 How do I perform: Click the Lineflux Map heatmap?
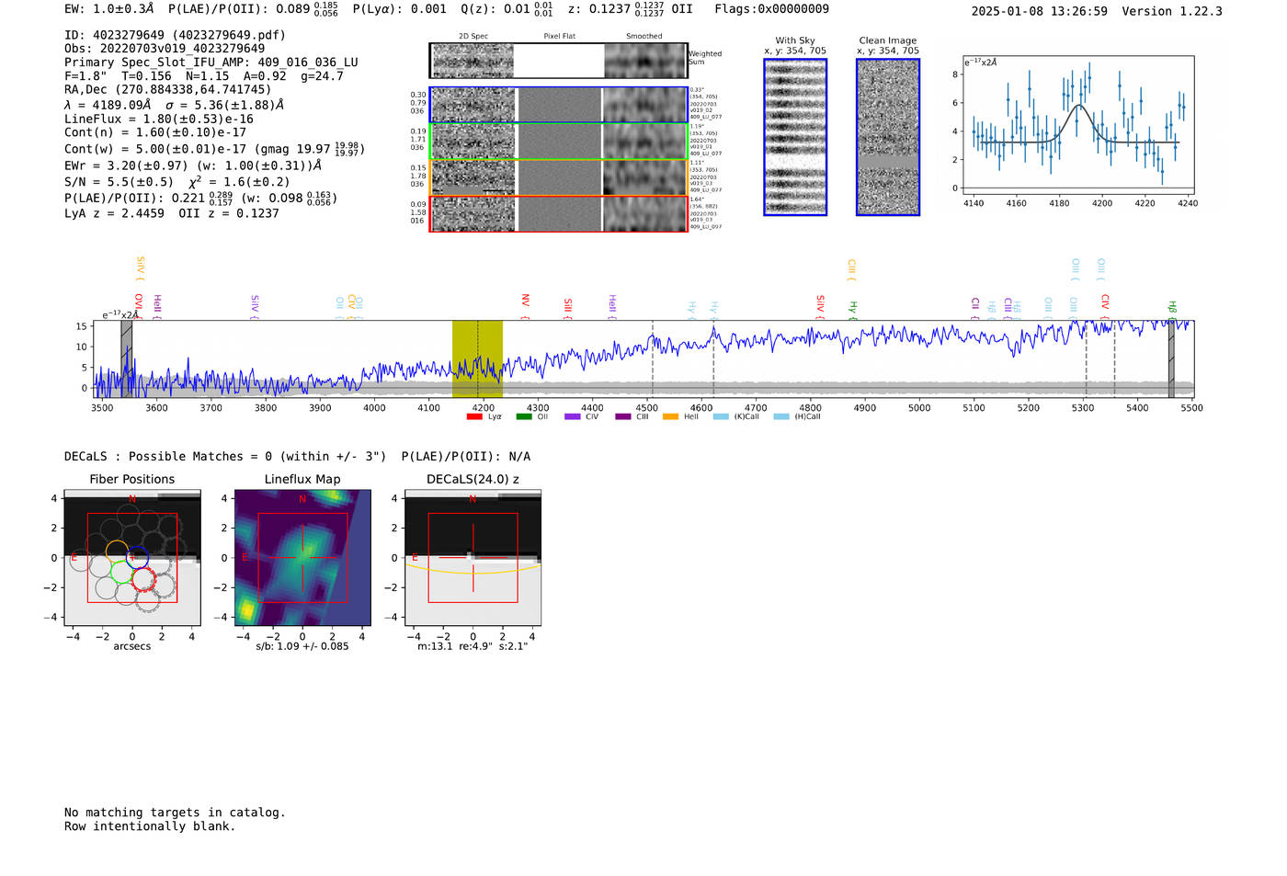coord(302,558)
